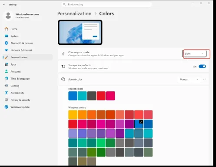
Task: Open the Manual accent color dropdown
Action: point(189,79)
